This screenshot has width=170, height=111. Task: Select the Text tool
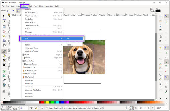pyautogui.click(x=4, y=65)
